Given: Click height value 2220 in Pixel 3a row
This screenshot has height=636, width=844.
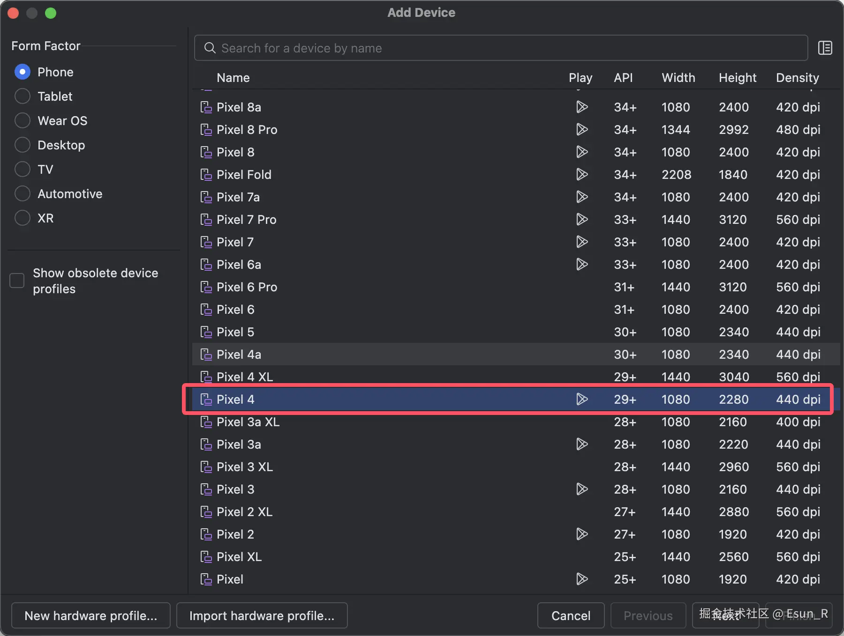Looking at the screenshot, I should (x=734, y=444).
